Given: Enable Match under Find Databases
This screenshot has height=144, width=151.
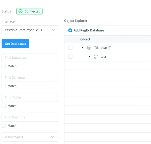Looking at the screenshot, I should coord(4,66).
